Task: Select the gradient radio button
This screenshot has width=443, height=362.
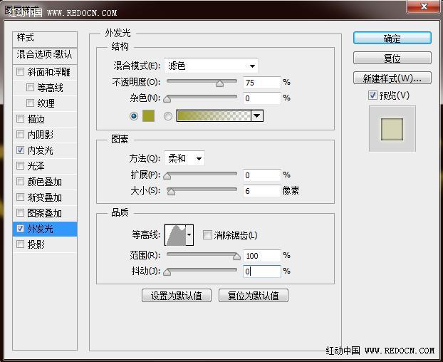Action: tap(168, 116)
